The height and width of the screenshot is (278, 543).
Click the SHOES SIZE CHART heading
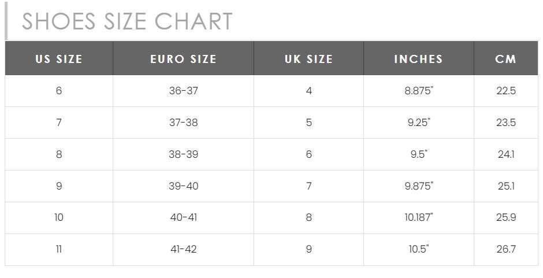pos(127,22)
